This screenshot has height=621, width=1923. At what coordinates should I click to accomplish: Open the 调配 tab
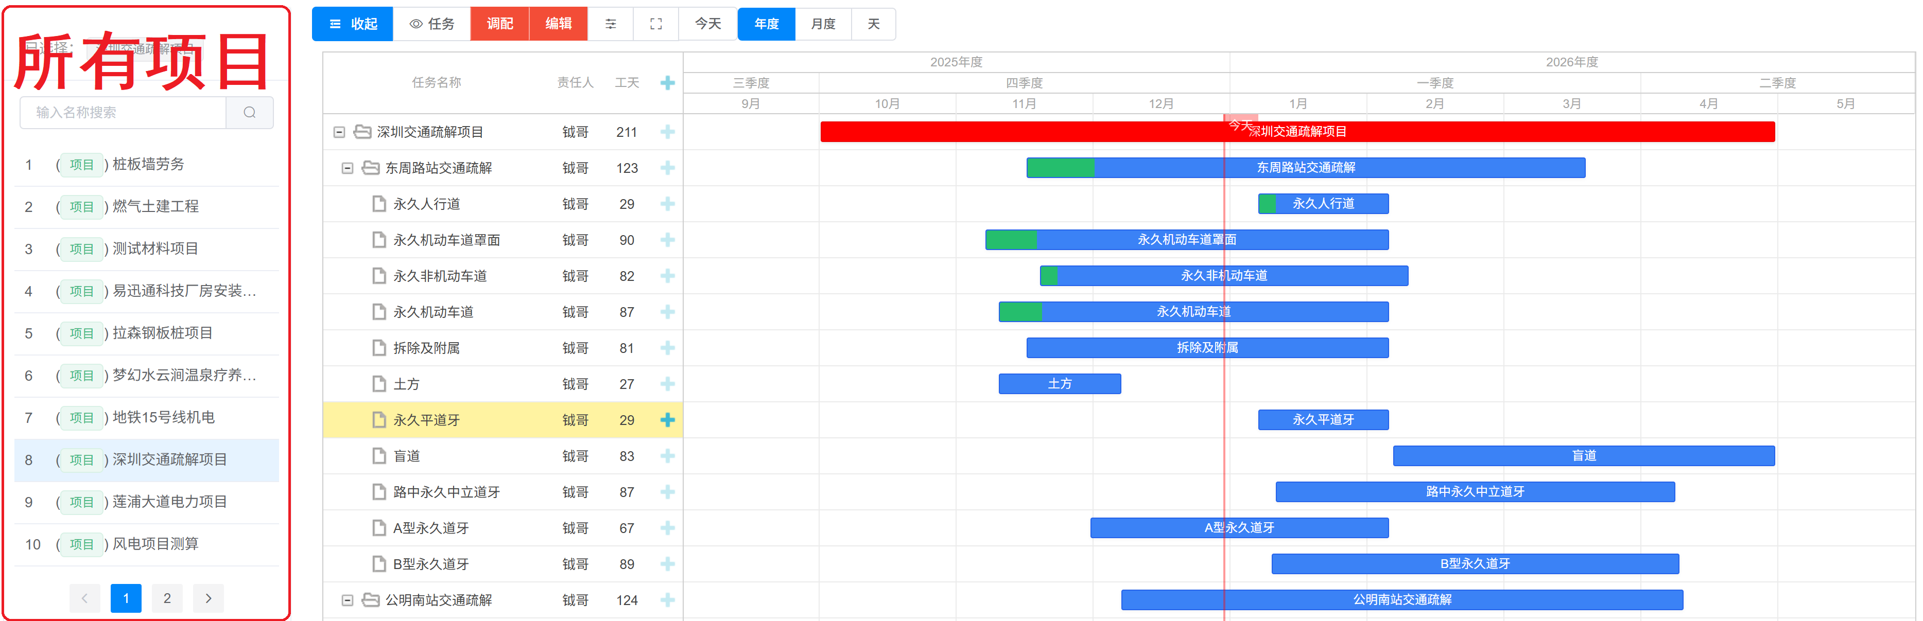tap(499, 23)
